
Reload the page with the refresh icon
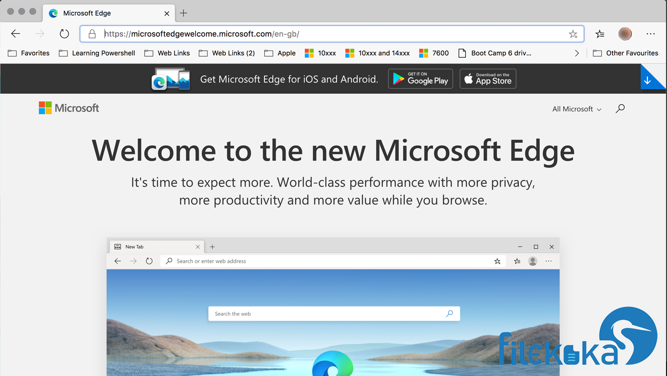tap(64, 34)
